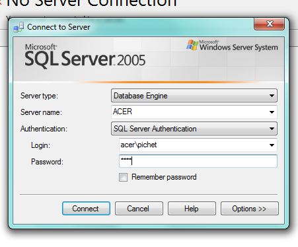
Task: Click the Login label
Action: coord(41,145)
